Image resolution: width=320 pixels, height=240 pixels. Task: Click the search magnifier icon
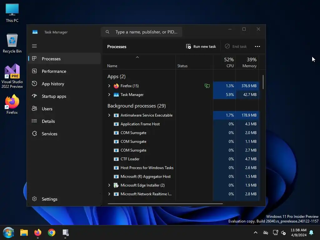107,32
